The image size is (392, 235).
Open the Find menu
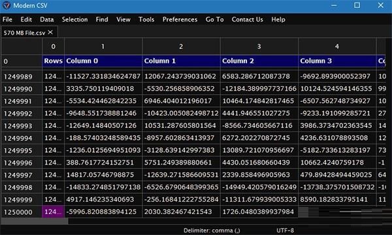(x=102, y=20)
